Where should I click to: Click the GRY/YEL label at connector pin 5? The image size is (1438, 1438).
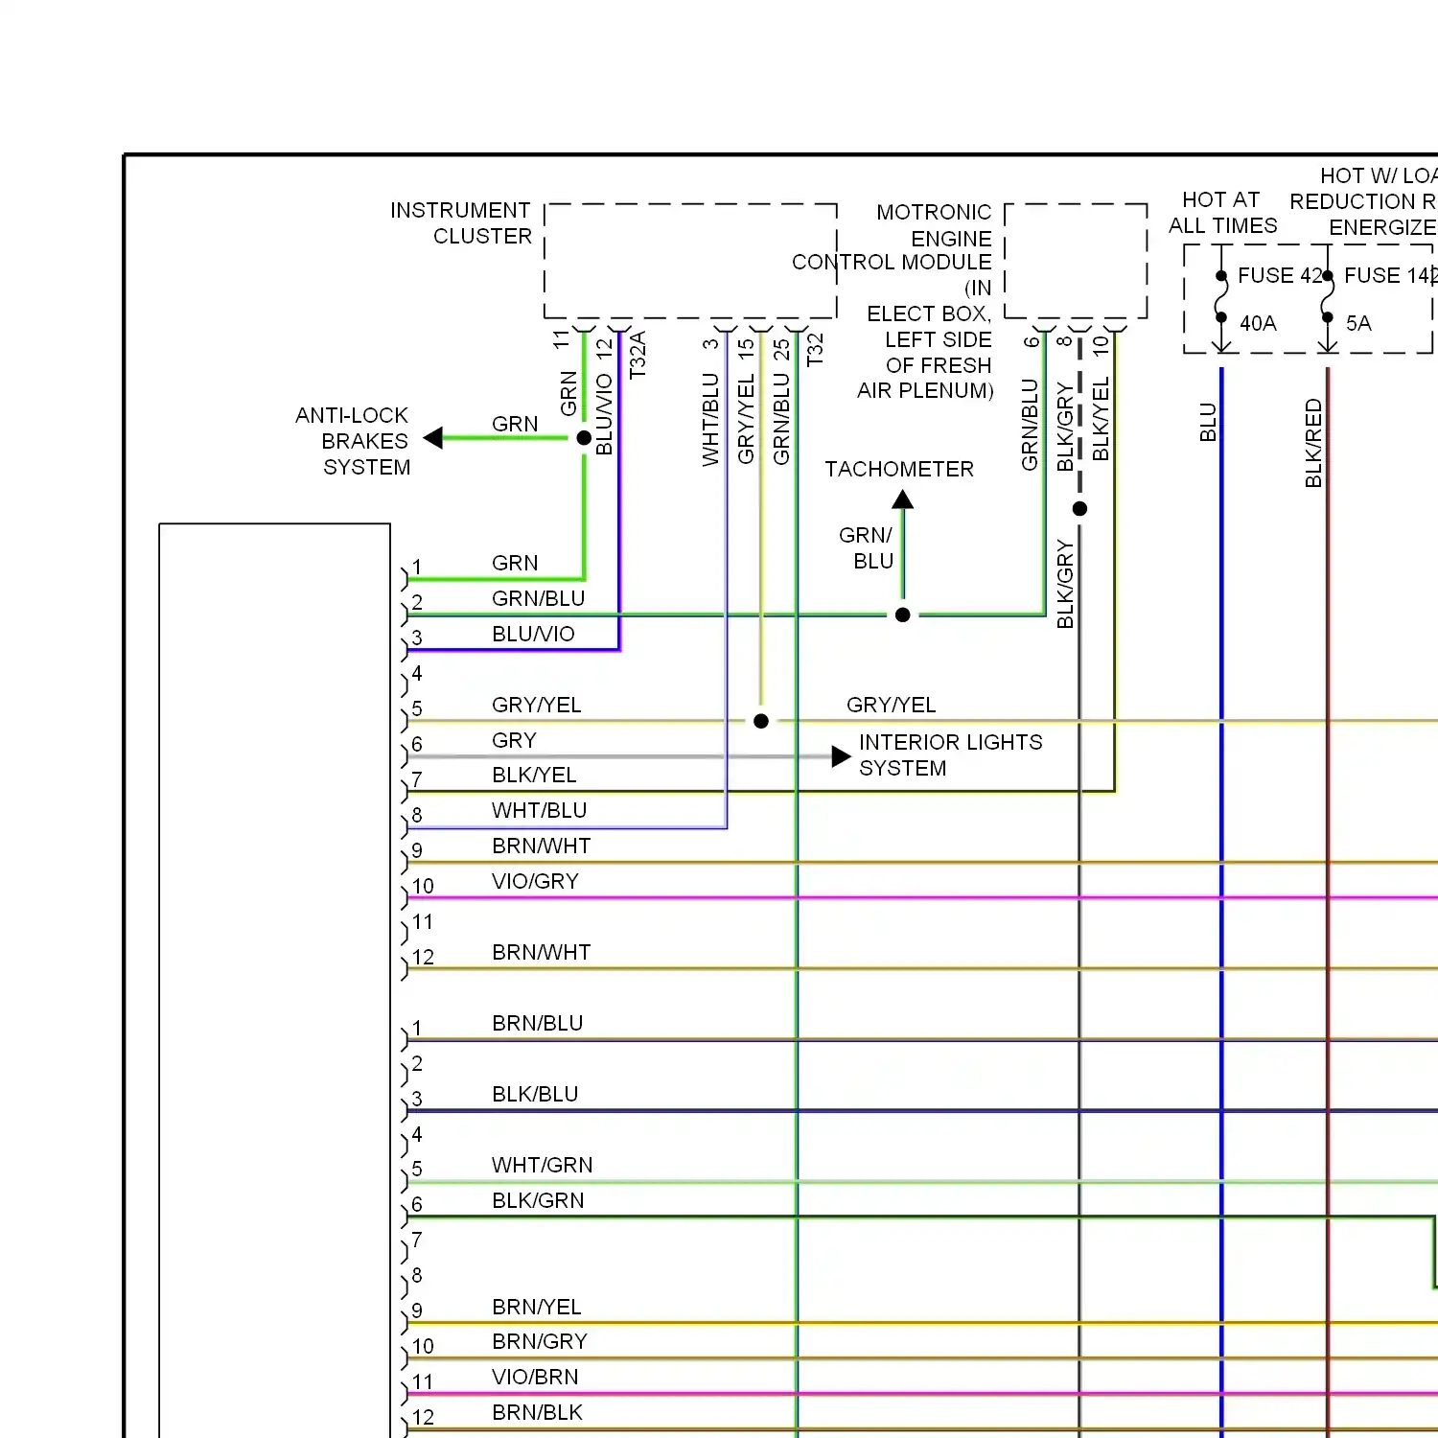[536, 705]
